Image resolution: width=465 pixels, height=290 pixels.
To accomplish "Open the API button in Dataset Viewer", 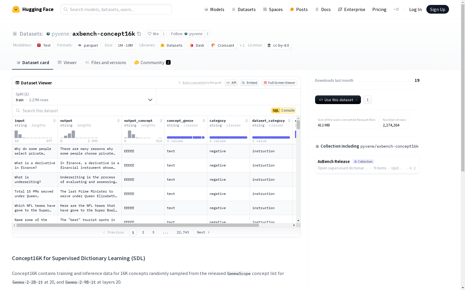I will point(231,83).
